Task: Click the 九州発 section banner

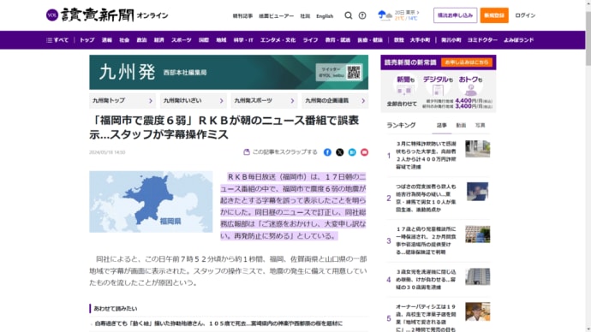Action: pyautogui.click(x=229, y=72)
